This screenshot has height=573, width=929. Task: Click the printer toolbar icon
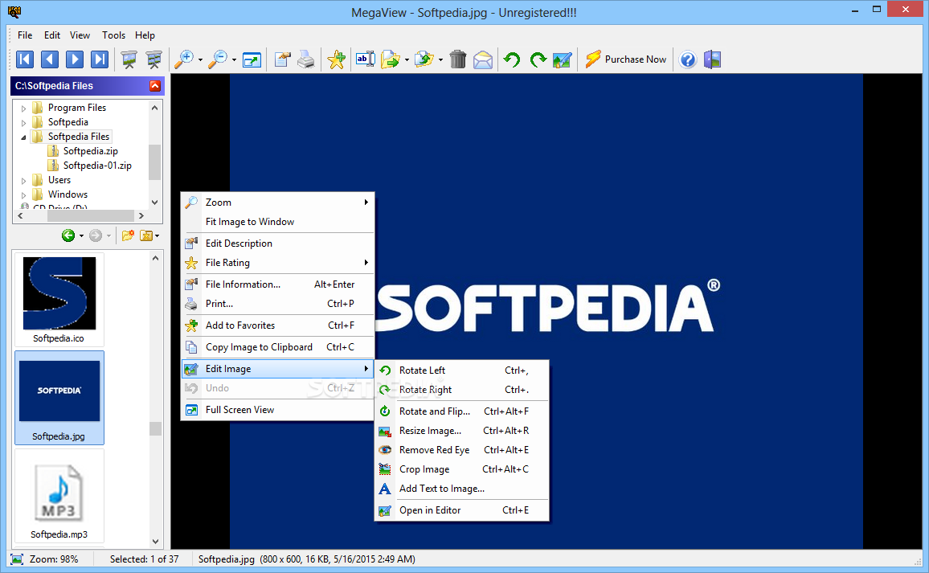[306, 59]
